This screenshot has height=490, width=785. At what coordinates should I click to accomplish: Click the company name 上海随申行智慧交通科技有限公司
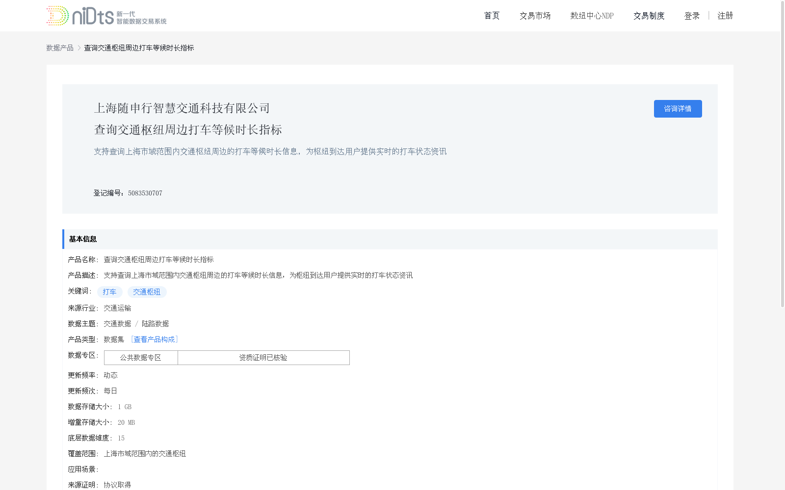(x=182, y=108)
